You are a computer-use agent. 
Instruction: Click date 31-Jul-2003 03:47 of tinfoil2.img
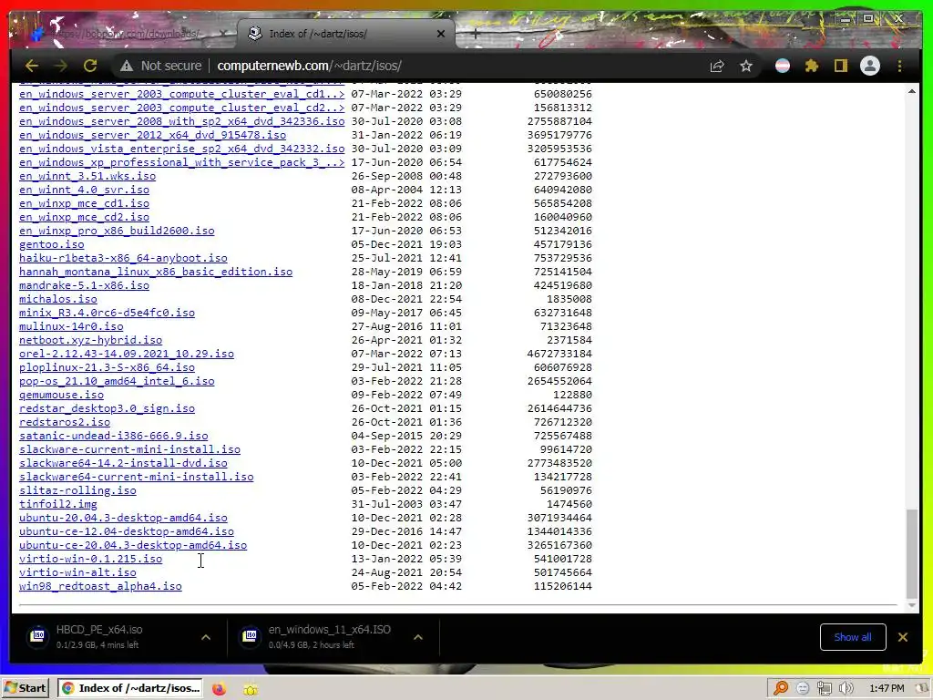(x=406, y=505)
